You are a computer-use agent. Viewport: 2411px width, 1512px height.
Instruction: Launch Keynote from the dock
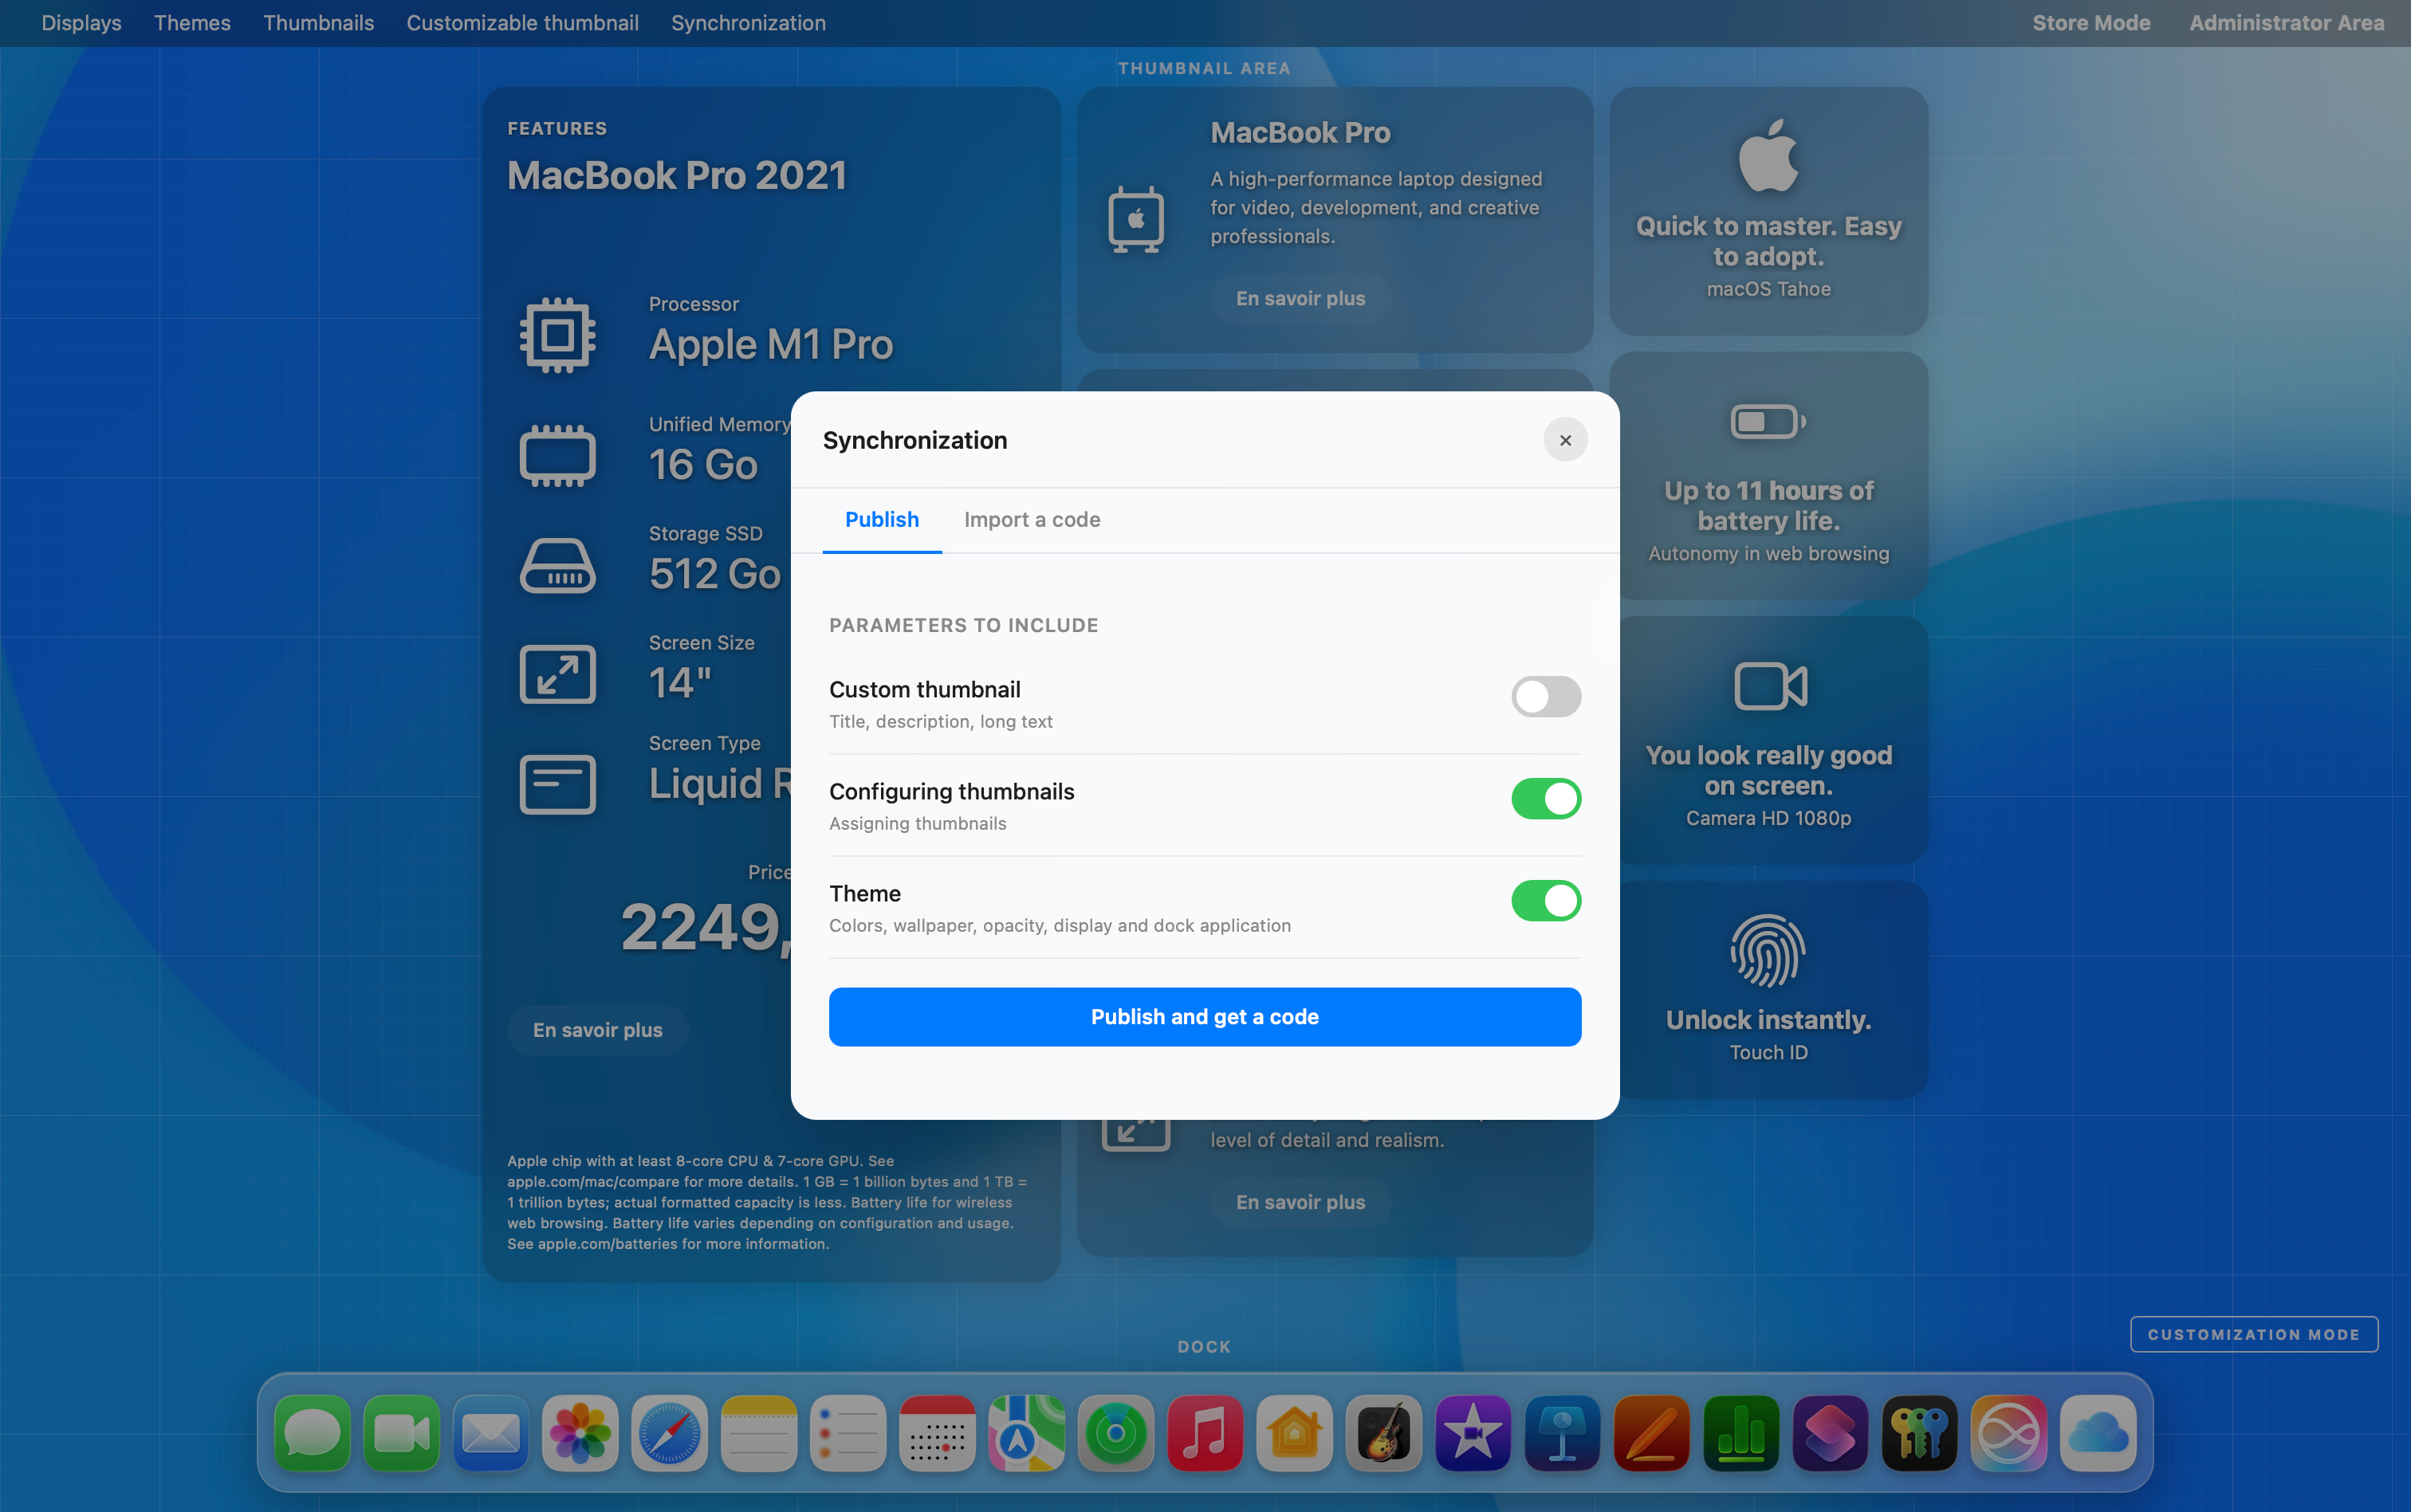tap(1562, 1433)
